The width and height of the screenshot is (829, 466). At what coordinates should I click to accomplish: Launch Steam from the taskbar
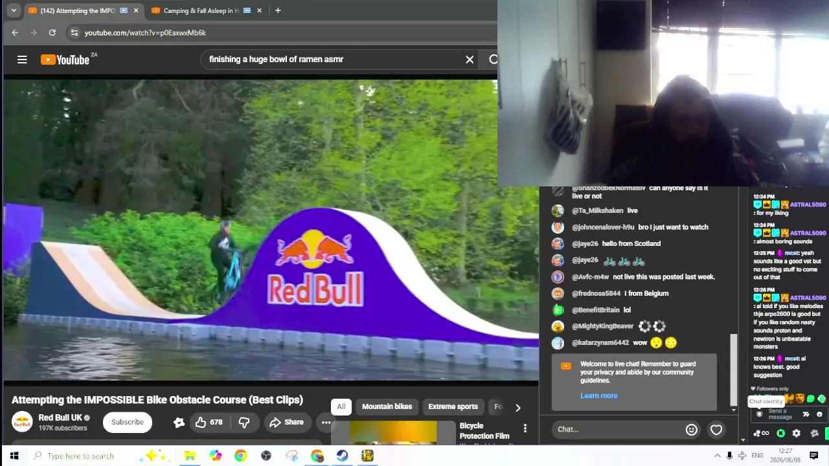(342, 456)
